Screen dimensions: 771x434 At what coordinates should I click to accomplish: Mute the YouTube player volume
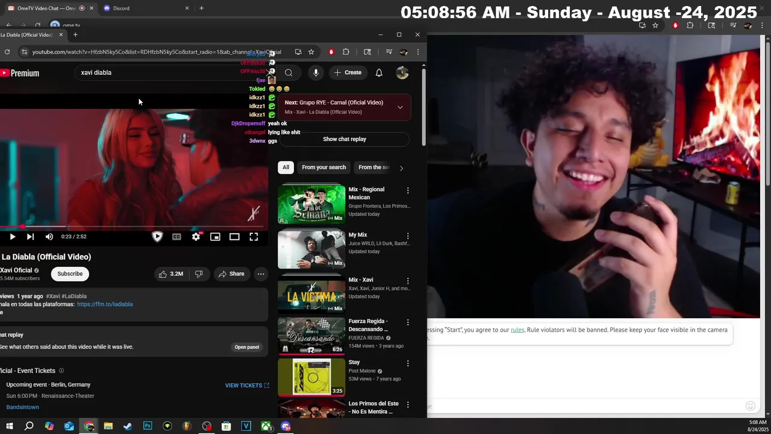tap(49, 237)
